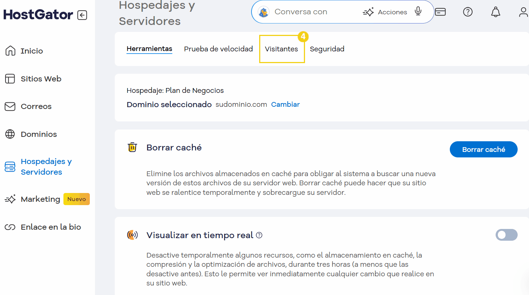
Task: Click the payment card icon in the header
Action: [x=440, y=12]
